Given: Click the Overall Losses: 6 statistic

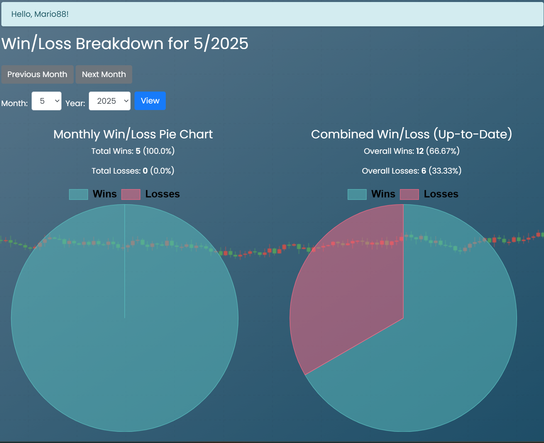Looking at the screenshot, I should 411,171.
